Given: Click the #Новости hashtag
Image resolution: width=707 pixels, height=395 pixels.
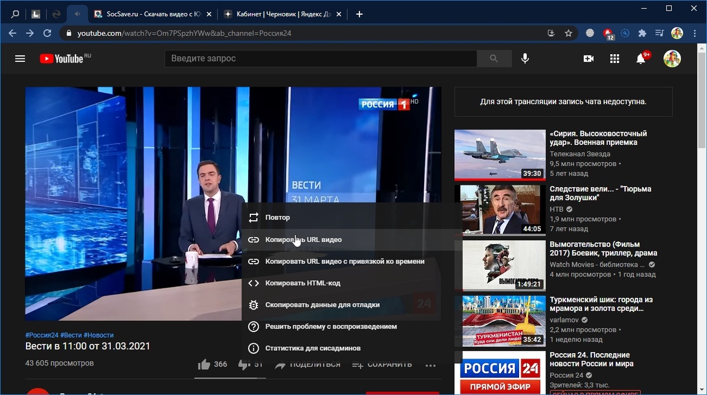Looking at the screenshot, I should tap(98, 335).
